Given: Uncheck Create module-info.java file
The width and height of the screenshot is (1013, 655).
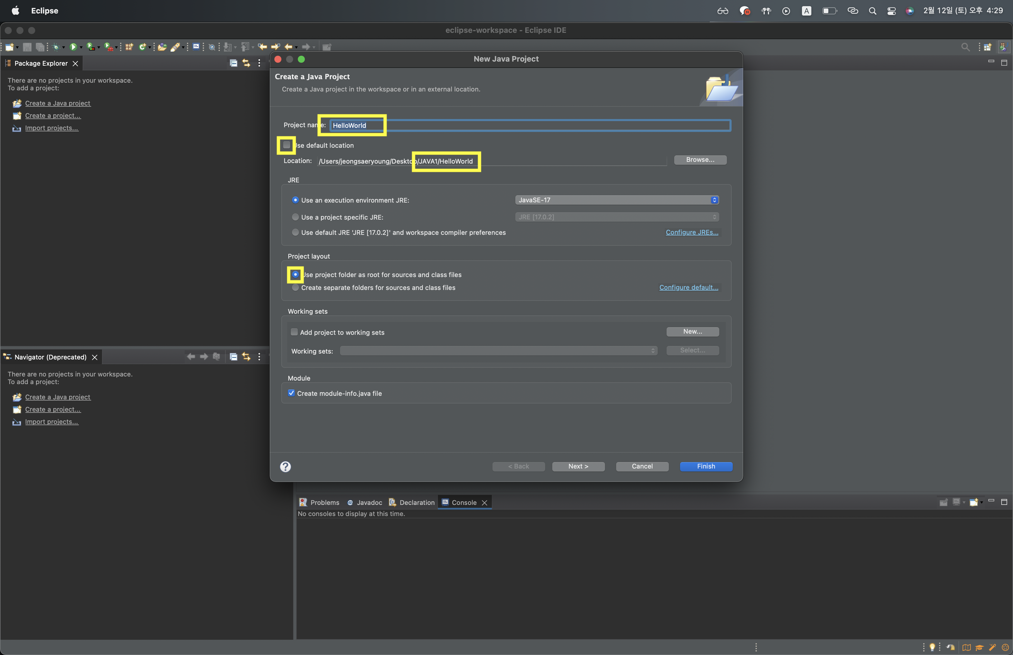Looking at the screenshot, I should pos(291,393).
